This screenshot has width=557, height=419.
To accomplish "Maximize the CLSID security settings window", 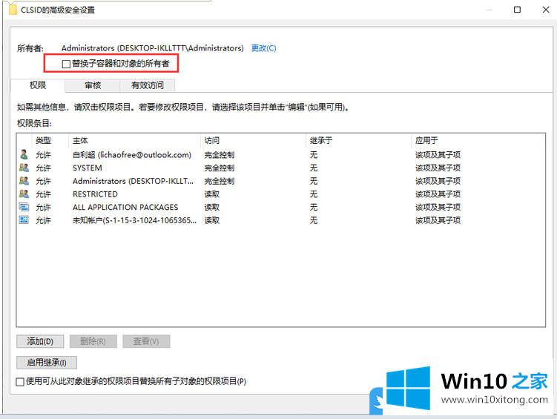I will 517,10.
